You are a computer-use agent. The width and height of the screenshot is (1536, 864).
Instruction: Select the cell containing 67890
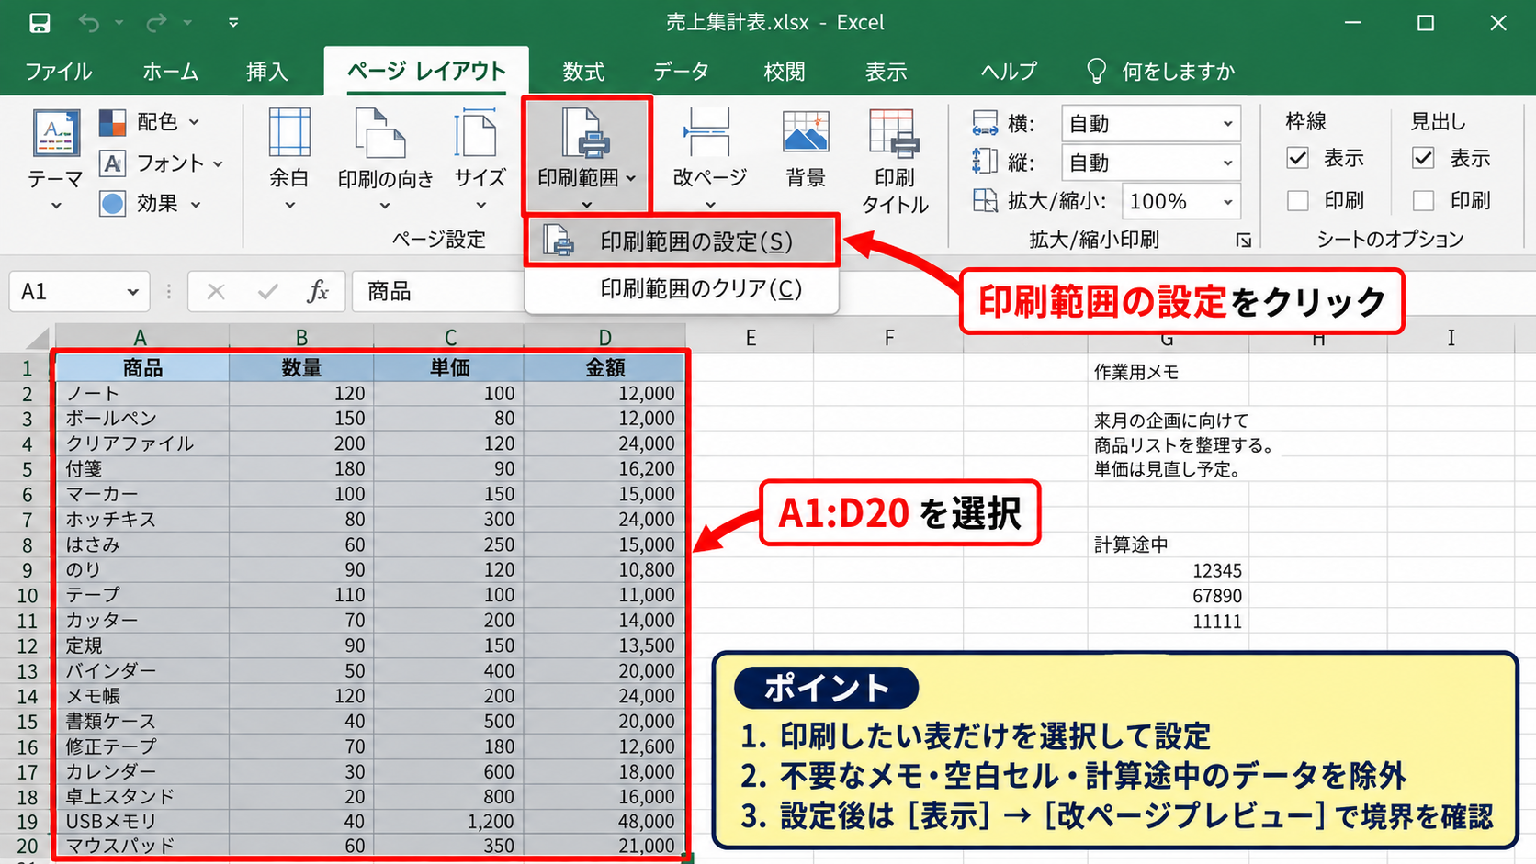pos(1168,596)
